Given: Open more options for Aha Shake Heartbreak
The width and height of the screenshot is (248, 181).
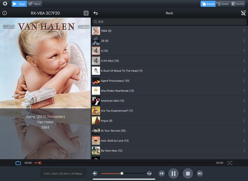Looking at the screenshot, I should pyautogui.click(x=244, y=91).
